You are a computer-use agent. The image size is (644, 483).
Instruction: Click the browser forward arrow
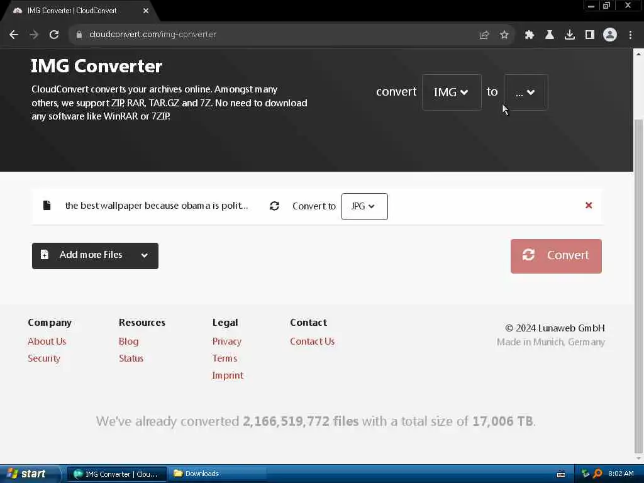[x=34, y=35]
